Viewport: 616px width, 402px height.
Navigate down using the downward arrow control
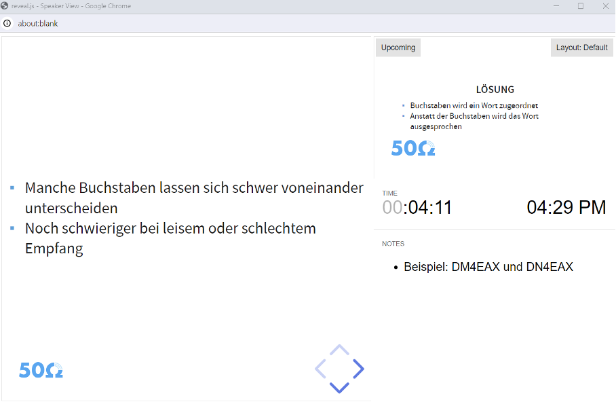pyautogui.click(x=339, y=387)
